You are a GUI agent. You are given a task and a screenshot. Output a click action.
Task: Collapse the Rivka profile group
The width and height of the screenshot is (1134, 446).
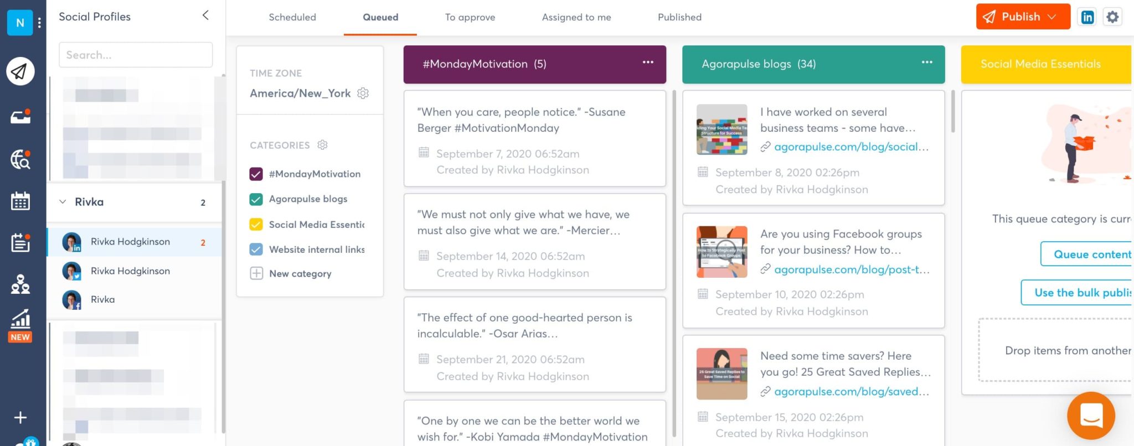coord(63,202)
